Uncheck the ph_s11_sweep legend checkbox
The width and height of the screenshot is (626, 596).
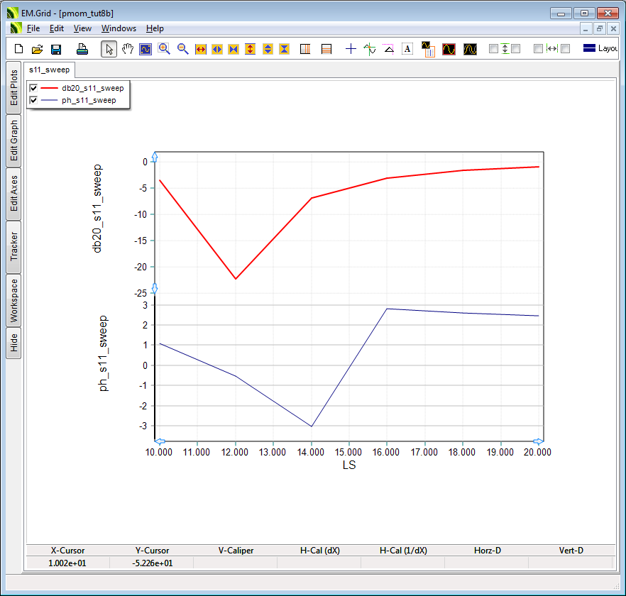pos(33,101)
